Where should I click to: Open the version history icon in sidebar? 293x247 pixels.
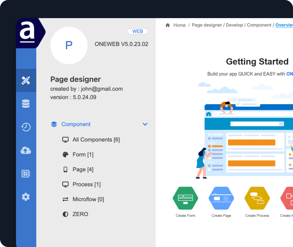click(x=26, y=127)
